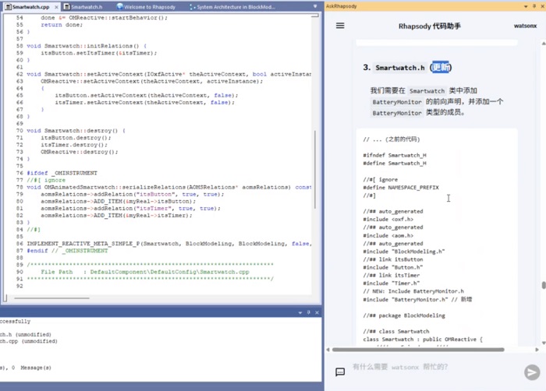The image size is (546, 391).
Task: Click AskRhapsody scroll left arrow
Action: point(328,350)
